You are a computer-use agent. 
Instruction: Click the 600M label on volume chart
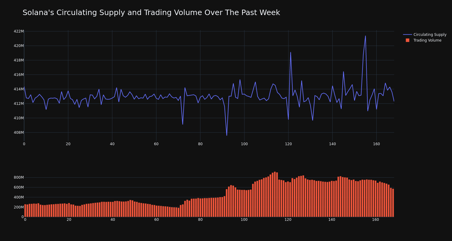(19, 187)
